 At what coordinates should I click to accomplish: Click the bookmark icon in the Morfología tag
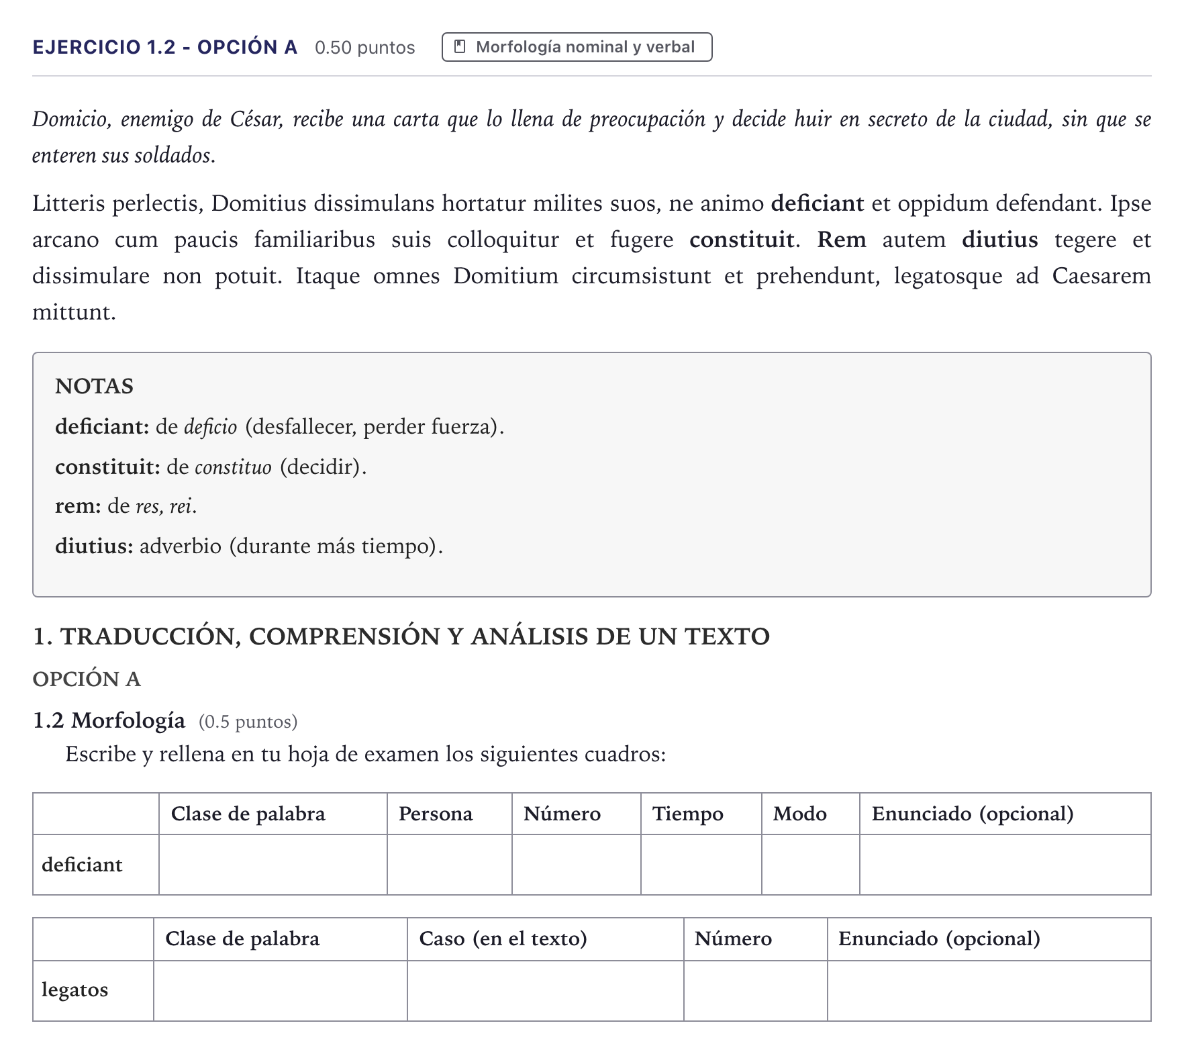pyautogui.click(x=460, y=46)
